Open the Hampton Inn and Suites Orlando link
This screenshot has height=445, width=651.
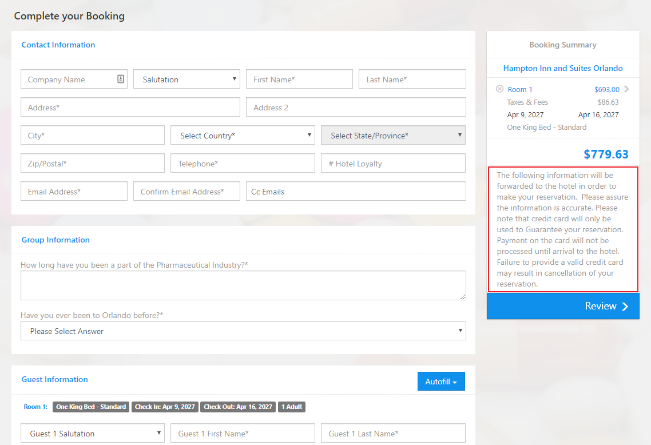[563, 68]
